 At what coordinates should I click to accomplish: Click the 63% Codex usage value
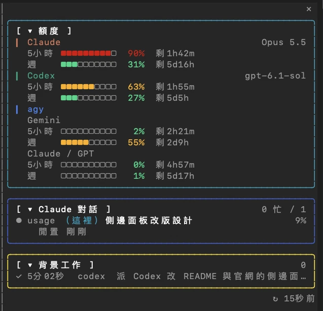click(136, 87)
